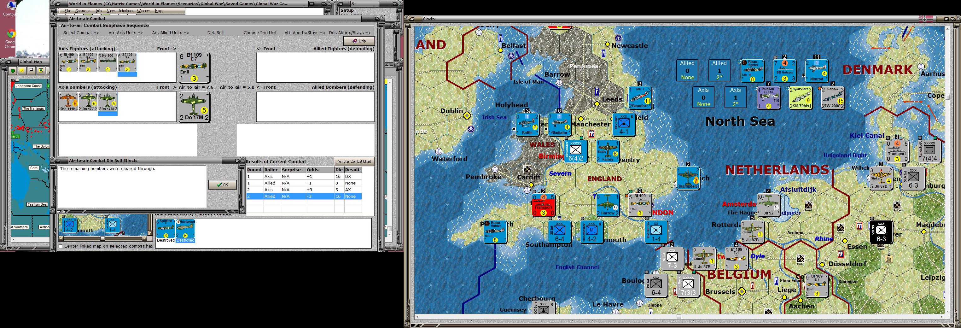Click the Japanese Coast label on Global Map
961x328 pixels.
pyautogui.click(x=28, y=86)
